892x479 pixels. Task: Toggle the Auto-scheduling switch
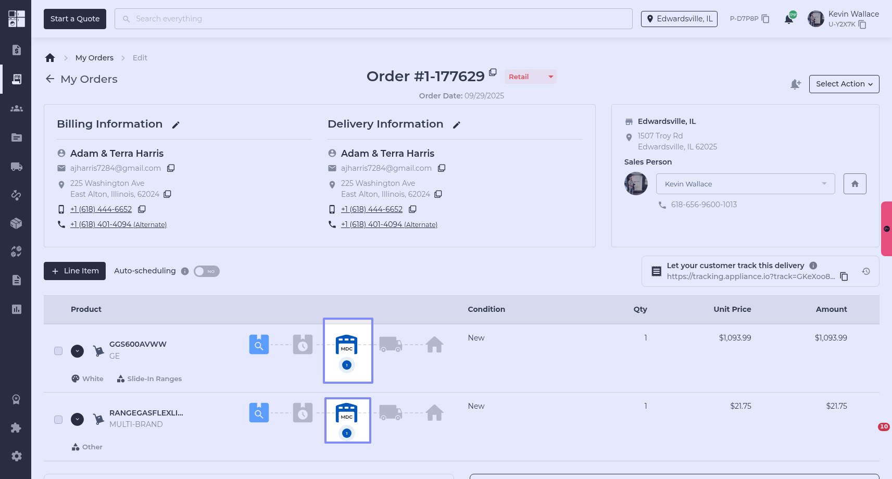click(207, 271)
